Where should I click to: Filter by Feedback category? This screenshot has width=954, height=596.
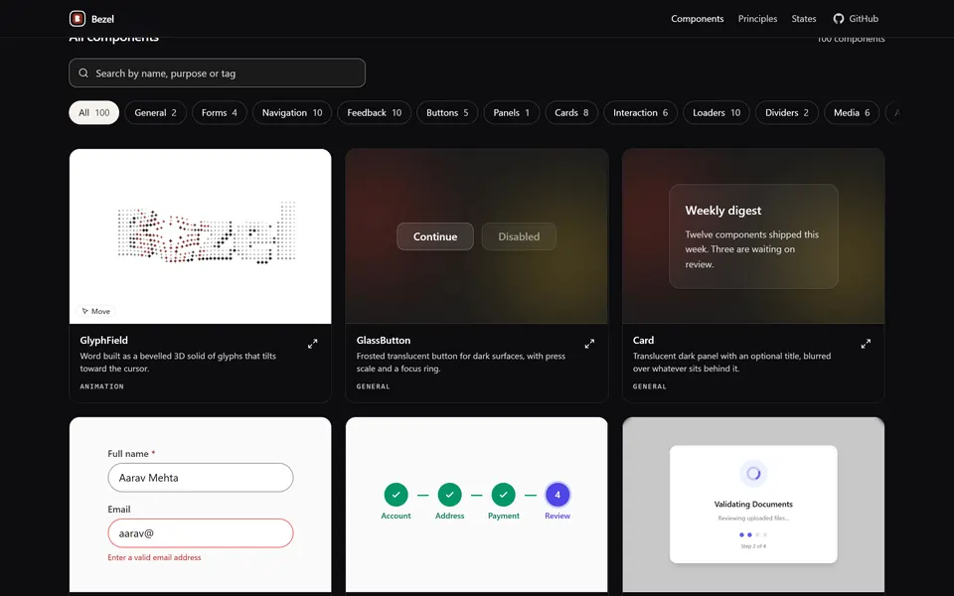[x=375, y=112]
